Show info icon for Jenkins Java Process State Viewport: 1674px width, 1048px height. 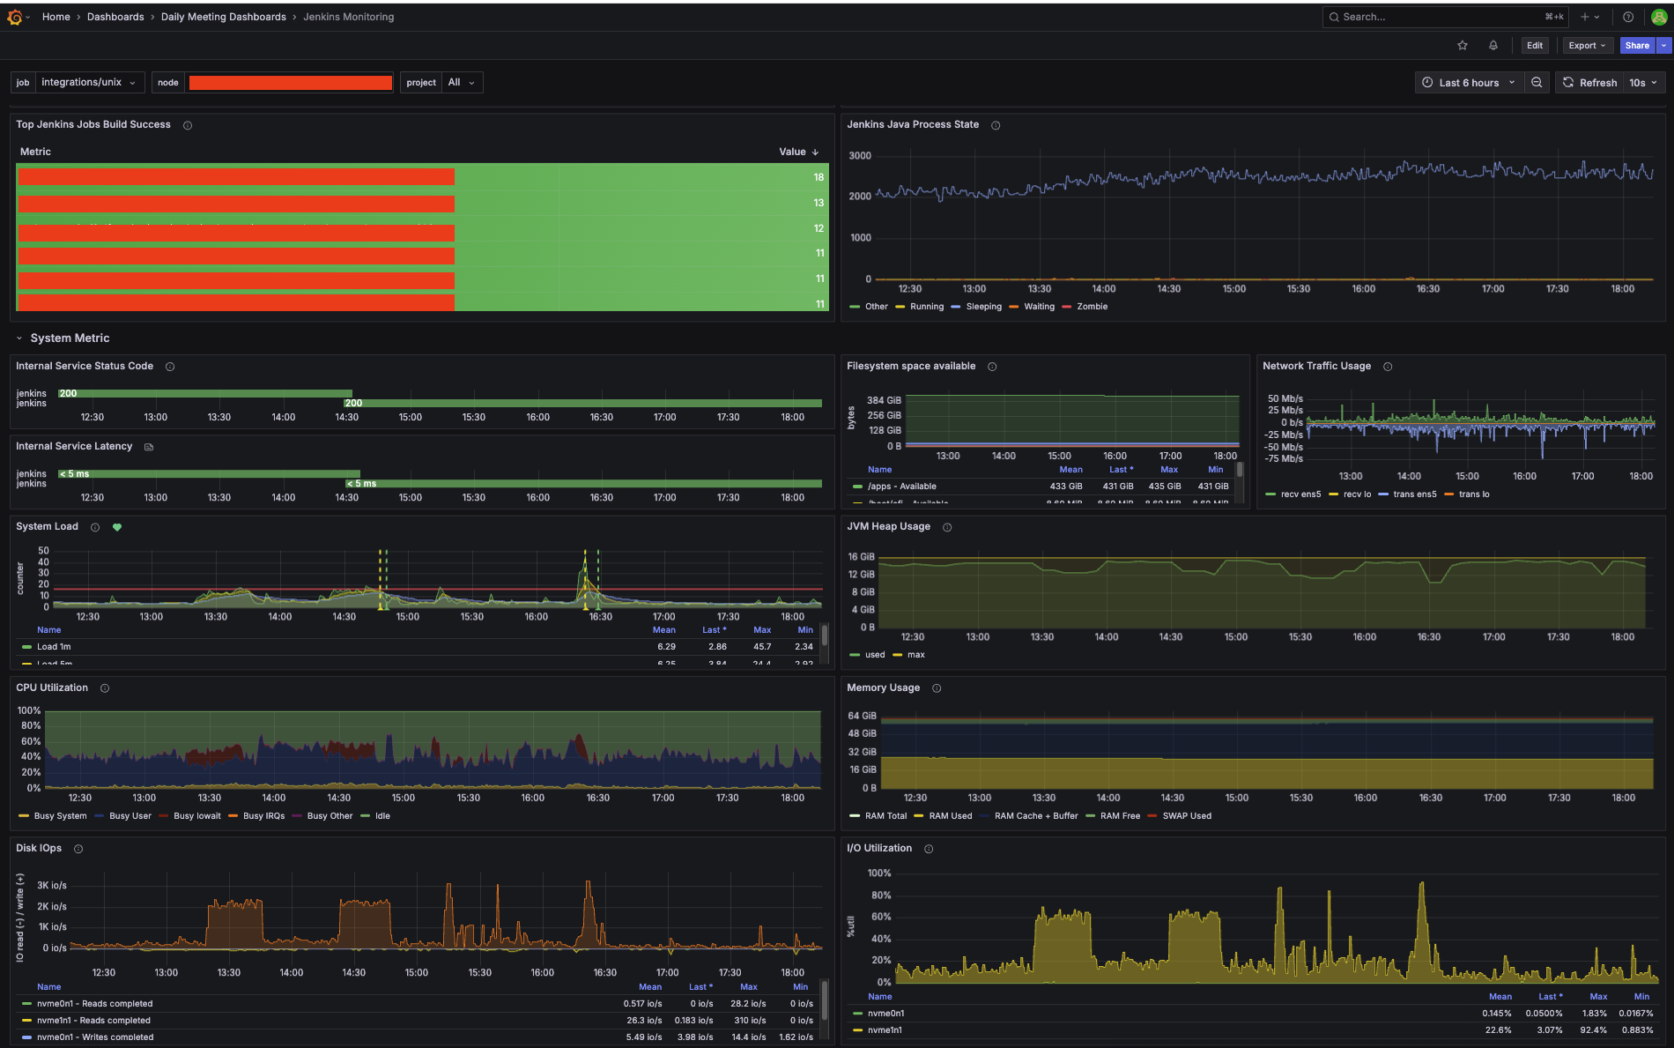tap(996, 125)
